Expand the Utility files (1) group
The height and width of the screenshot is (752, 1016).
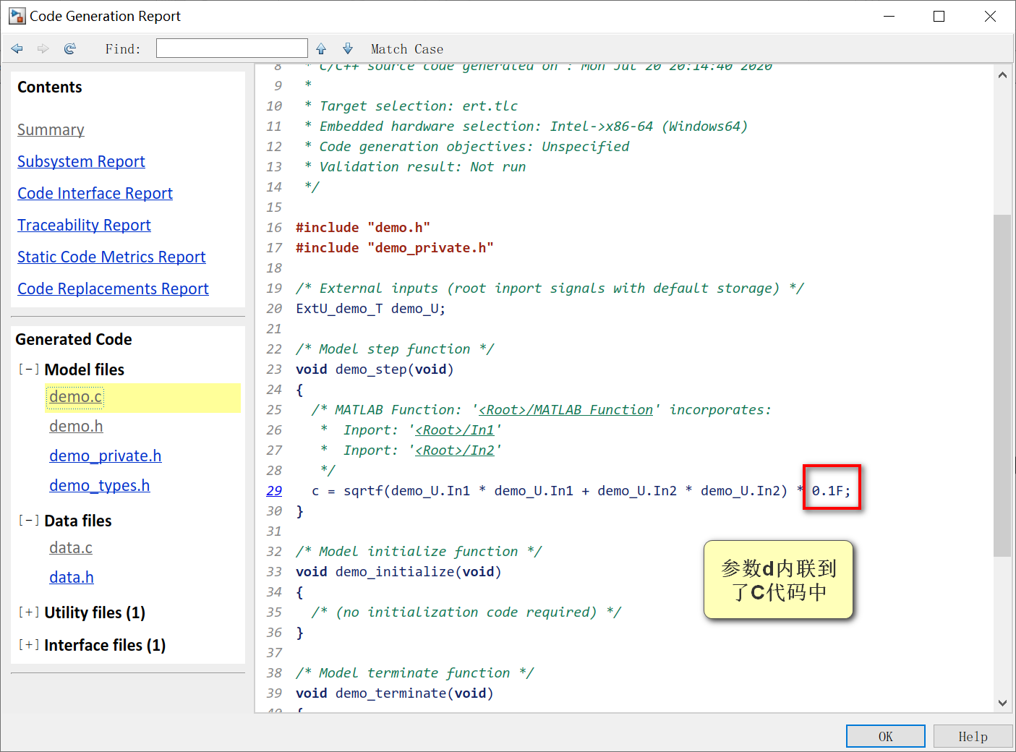click(29, 612)
